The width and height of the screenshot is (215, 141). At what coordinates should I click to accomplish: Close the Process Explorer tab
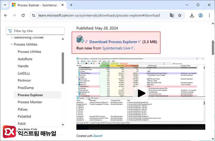(62, 5)
